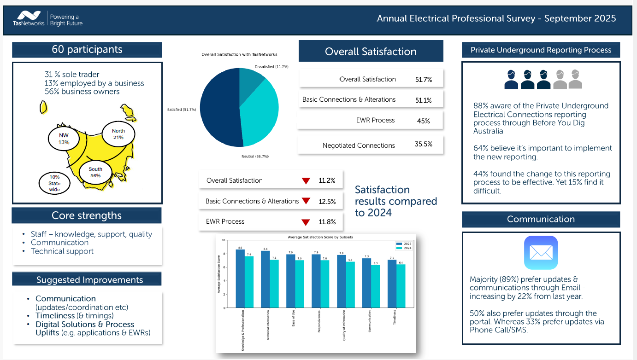Click the 'Majority (89%) prefer updates' paragraph
This screenshot has width=637, height=360.
pos(527,288)
